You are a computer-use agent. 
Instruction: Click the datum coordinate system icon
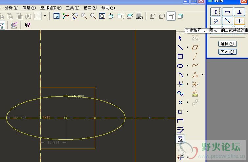click(x=195, y=84)
